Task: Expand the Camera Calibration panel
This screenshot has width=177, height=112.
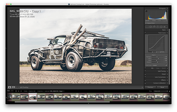Action: click(x=160, y=83)
